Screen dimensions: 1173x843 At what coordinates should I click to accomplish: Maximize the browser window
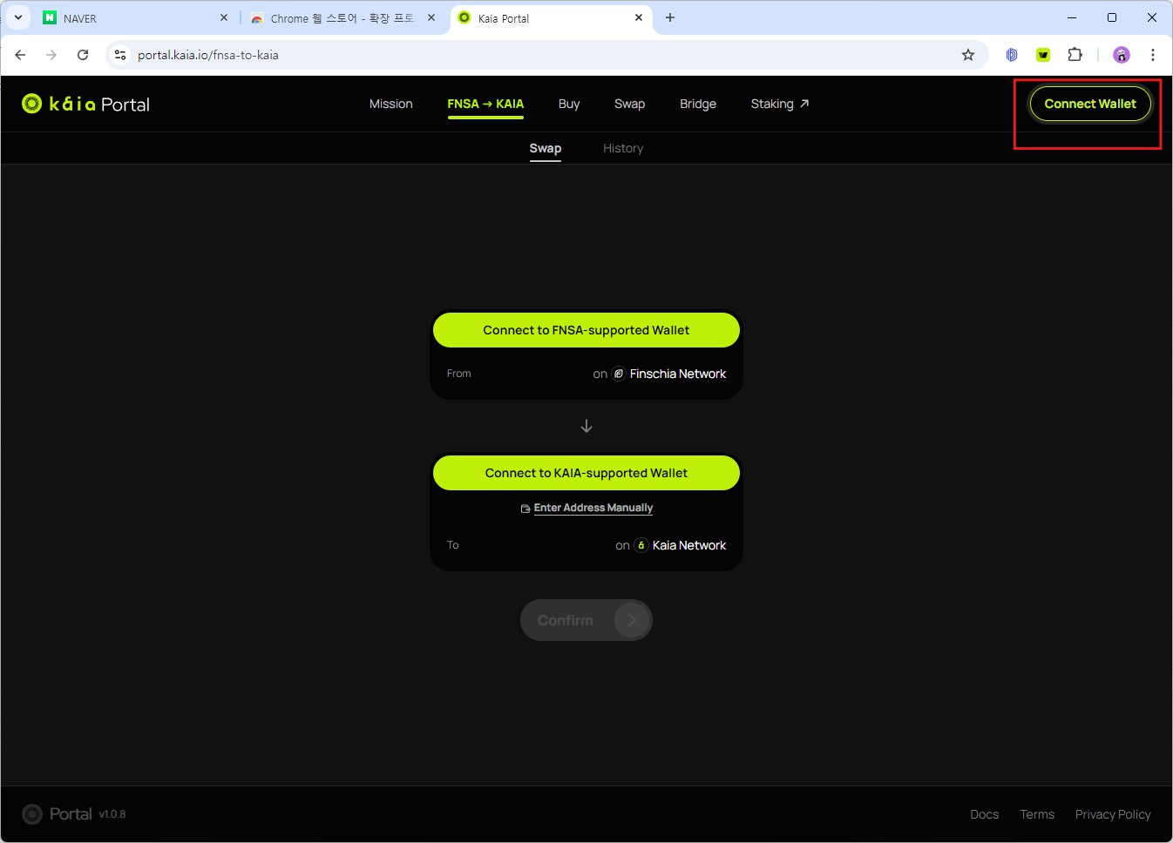coord(1112,17)
